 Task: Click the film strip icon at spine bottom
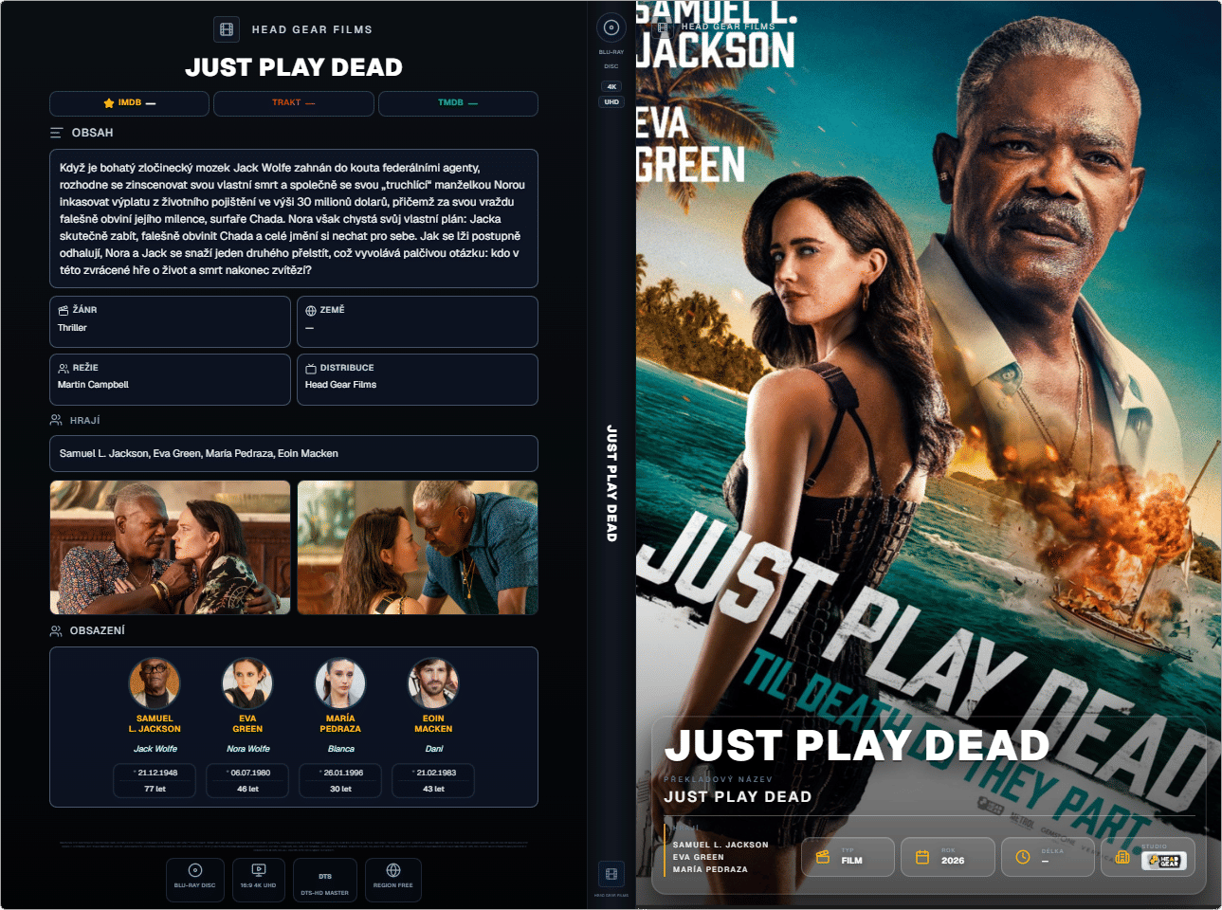coord(611,873)
